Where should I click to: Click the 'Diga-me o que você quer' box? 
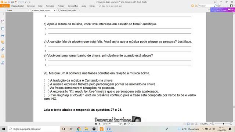(112, 6)
